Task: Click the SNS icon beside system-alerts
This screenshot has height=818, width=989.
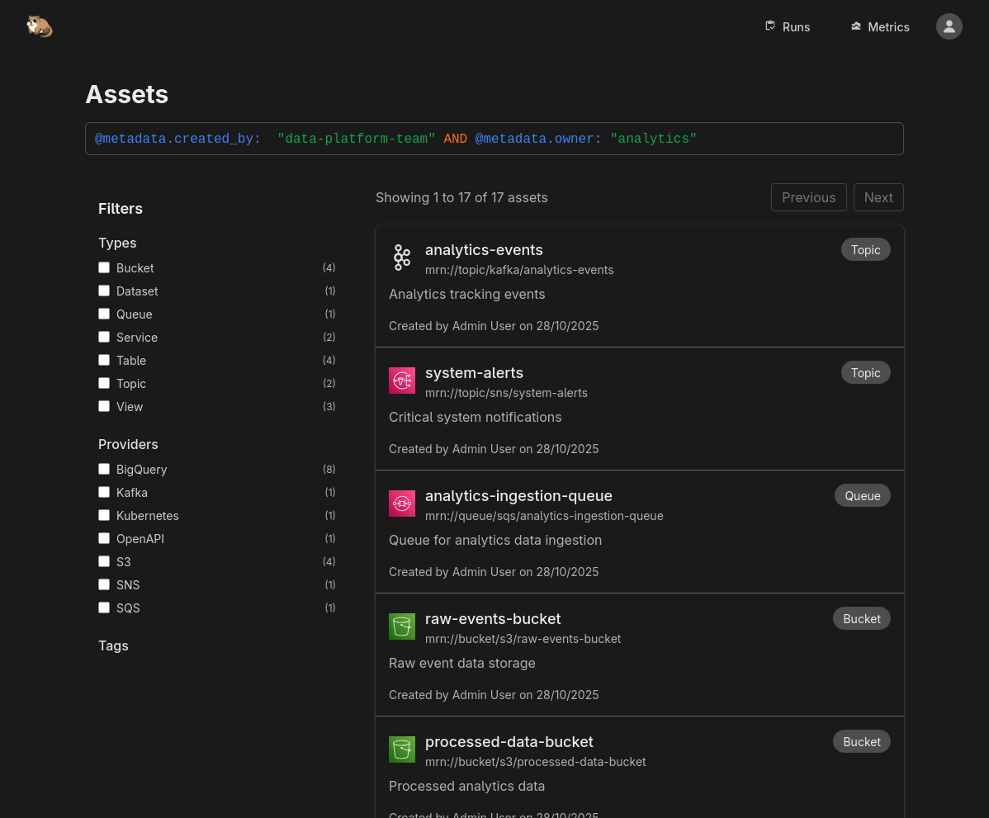Action: coord(402,381)
